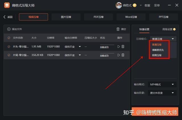Click the 大小 column header
This screenshot has height=120, width=182.
click(34, 38)
